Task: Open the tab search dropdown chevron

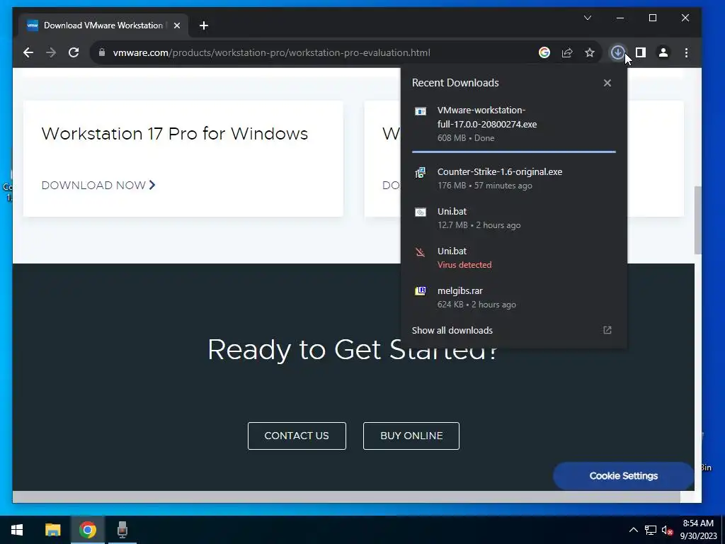Action: 588,18
